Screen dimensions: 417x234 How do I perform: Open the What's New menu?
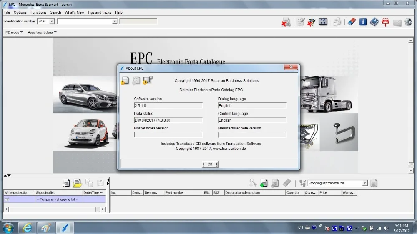(x=74, y=12)
